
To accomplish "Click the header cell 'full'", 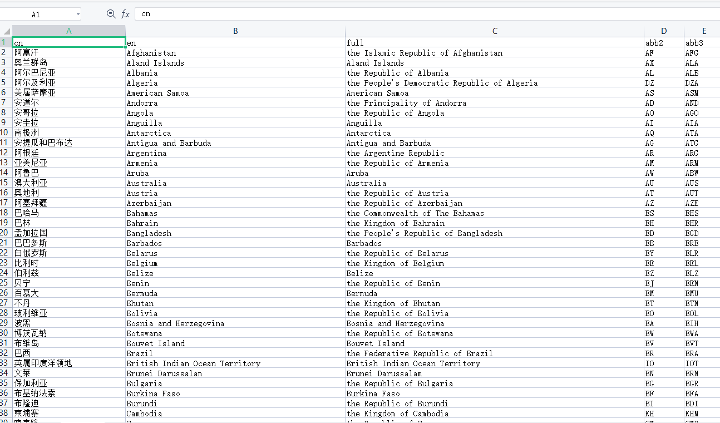I will (x=495, y=43).
